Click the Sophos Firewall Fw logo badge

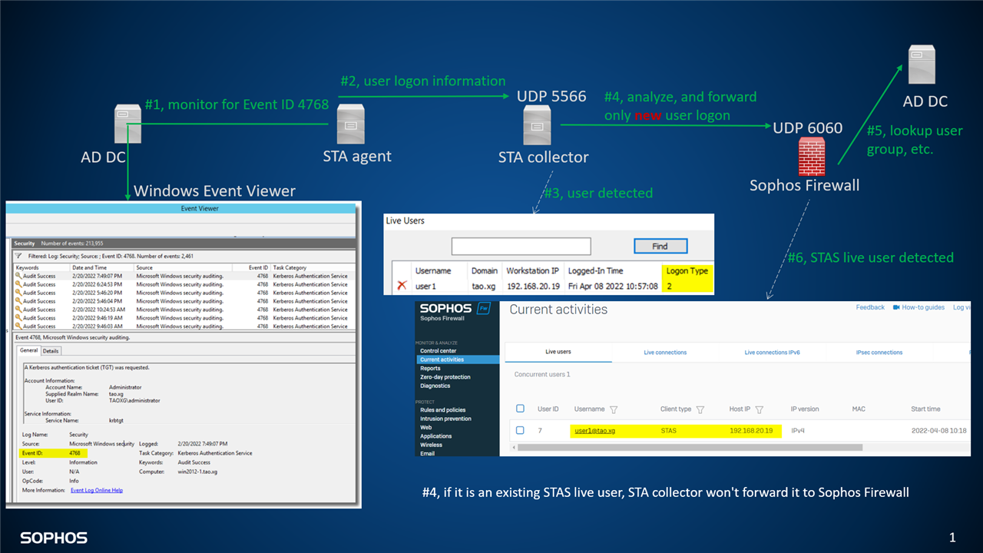click(484, 308)
